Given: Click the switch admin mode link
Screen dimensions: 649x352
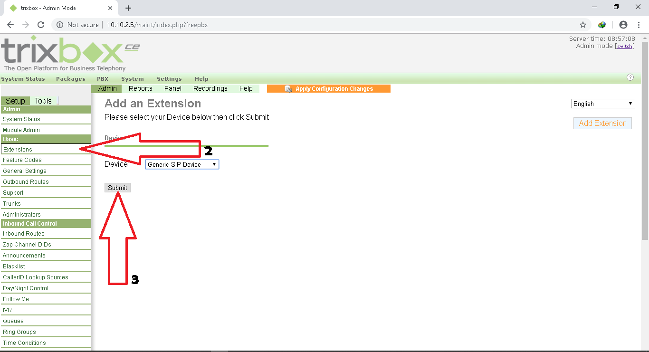Looking at the screenshot, I should pos(625,47).
